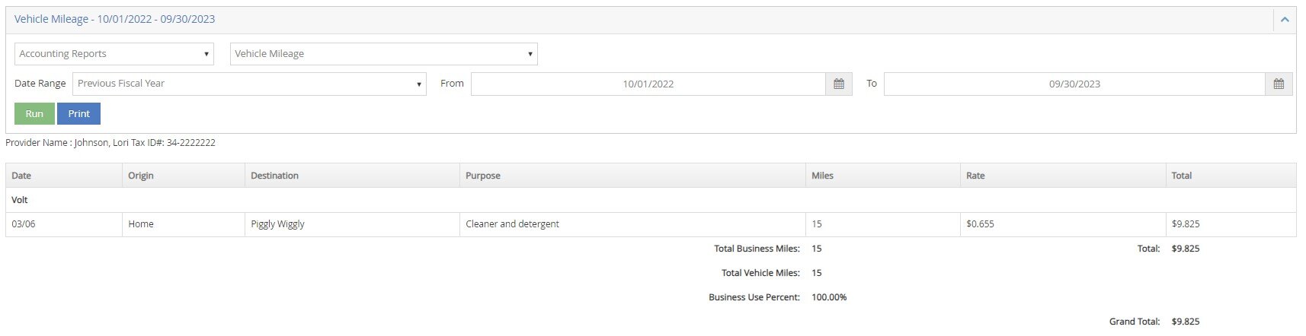Open the Vehicle Mileage report dropdown

point(383,54)
